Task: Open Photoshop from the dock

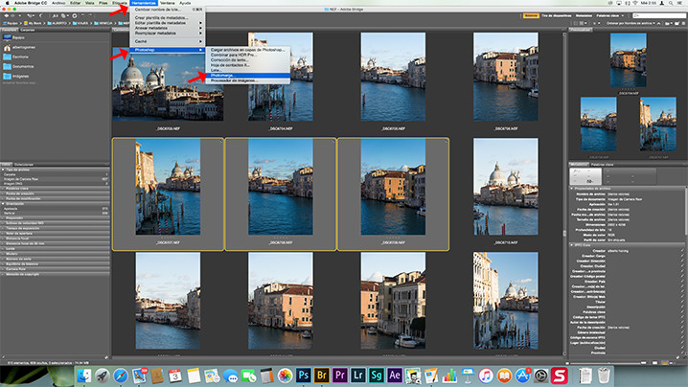Action: [x=303, y=376]
